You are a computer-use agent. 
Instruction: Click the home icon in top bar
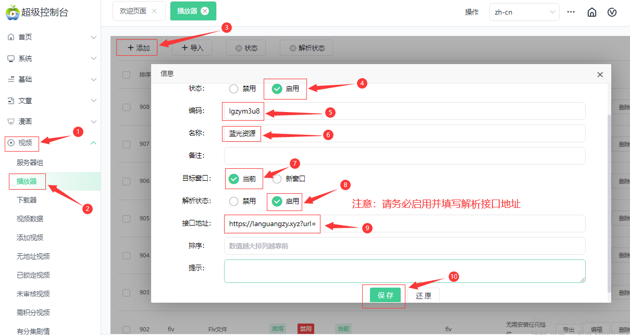[591, 12]
